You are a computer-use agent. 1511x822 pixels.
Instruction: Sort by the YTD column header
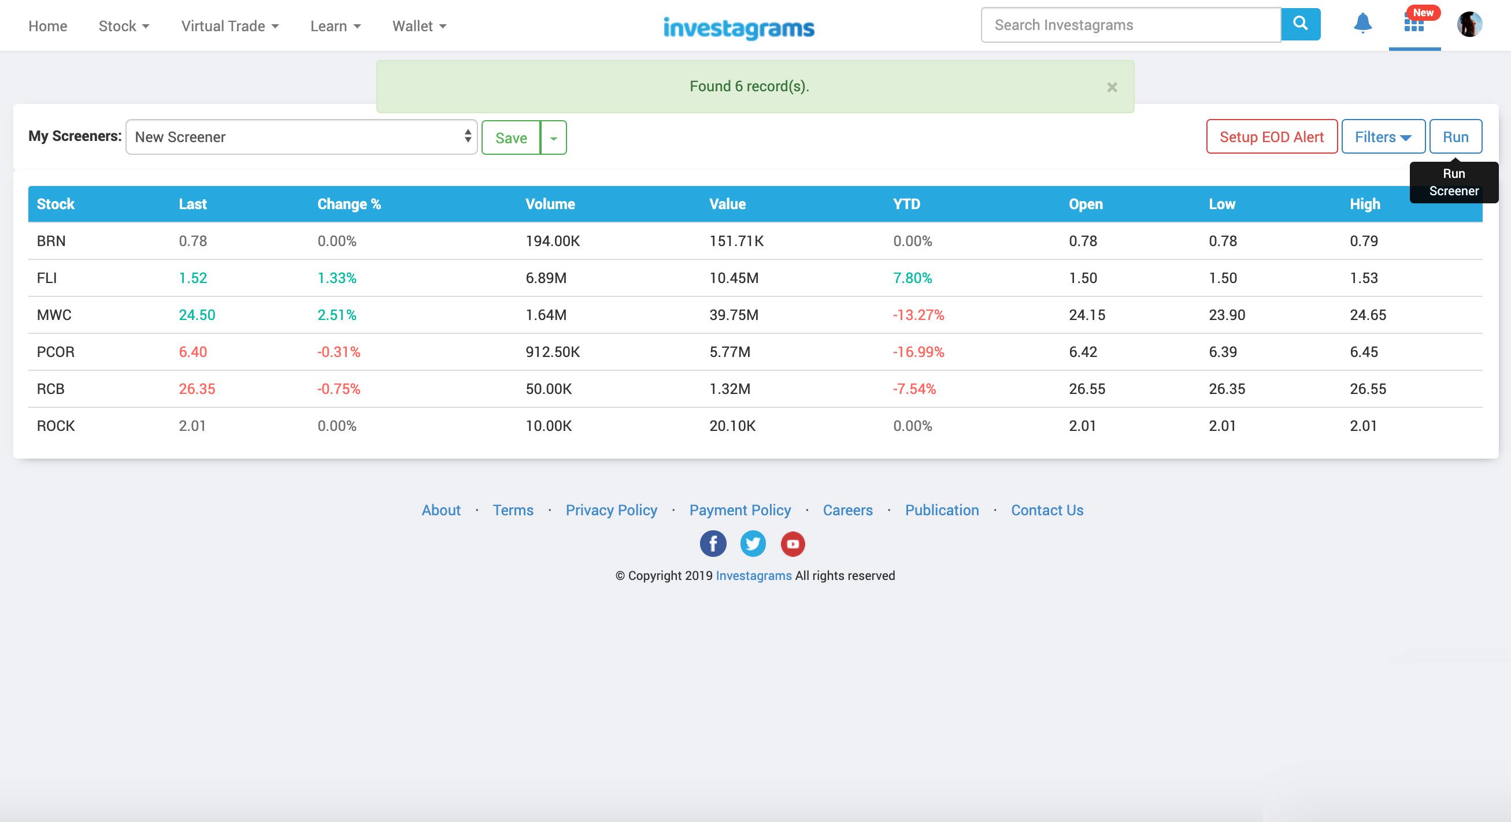[906, 204]
